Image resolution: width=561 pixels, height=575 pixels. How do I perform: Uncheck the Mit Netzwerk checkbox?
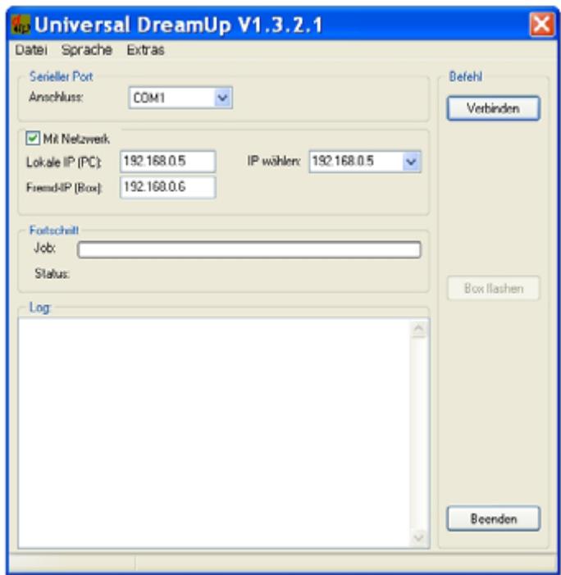(x=33, y=139)
